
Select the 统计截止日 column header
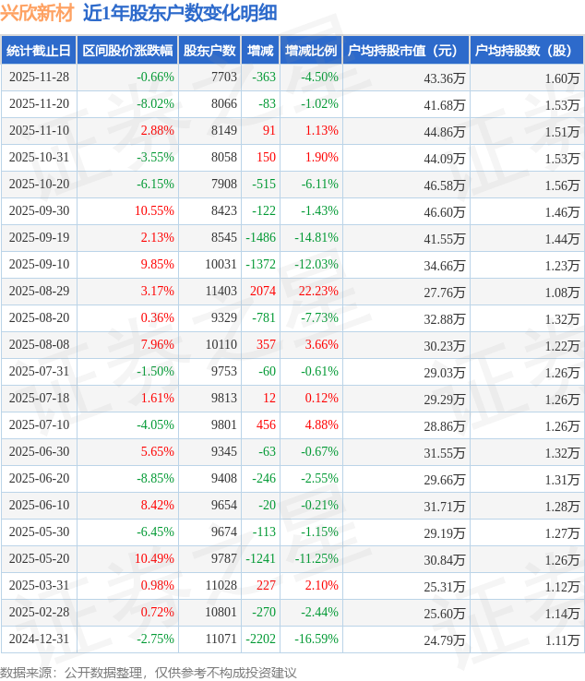(38, 51)
